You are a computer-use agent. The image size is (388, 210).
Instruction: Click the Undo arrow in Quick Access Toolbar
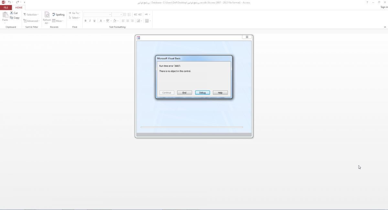(x=9, y=2)
